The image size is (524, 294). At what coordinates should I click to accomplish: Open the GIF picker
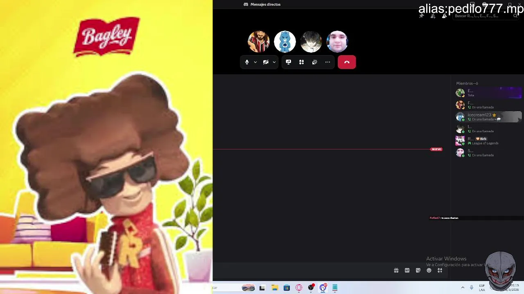tap(407, 270)
